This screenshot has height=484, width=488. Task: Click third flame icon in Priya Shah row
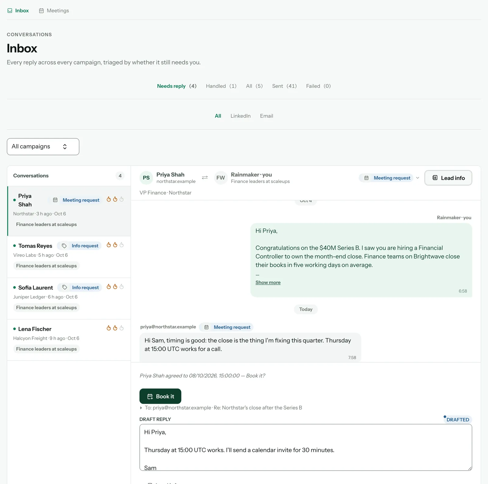pyautogui.click(x=121, y=199)
